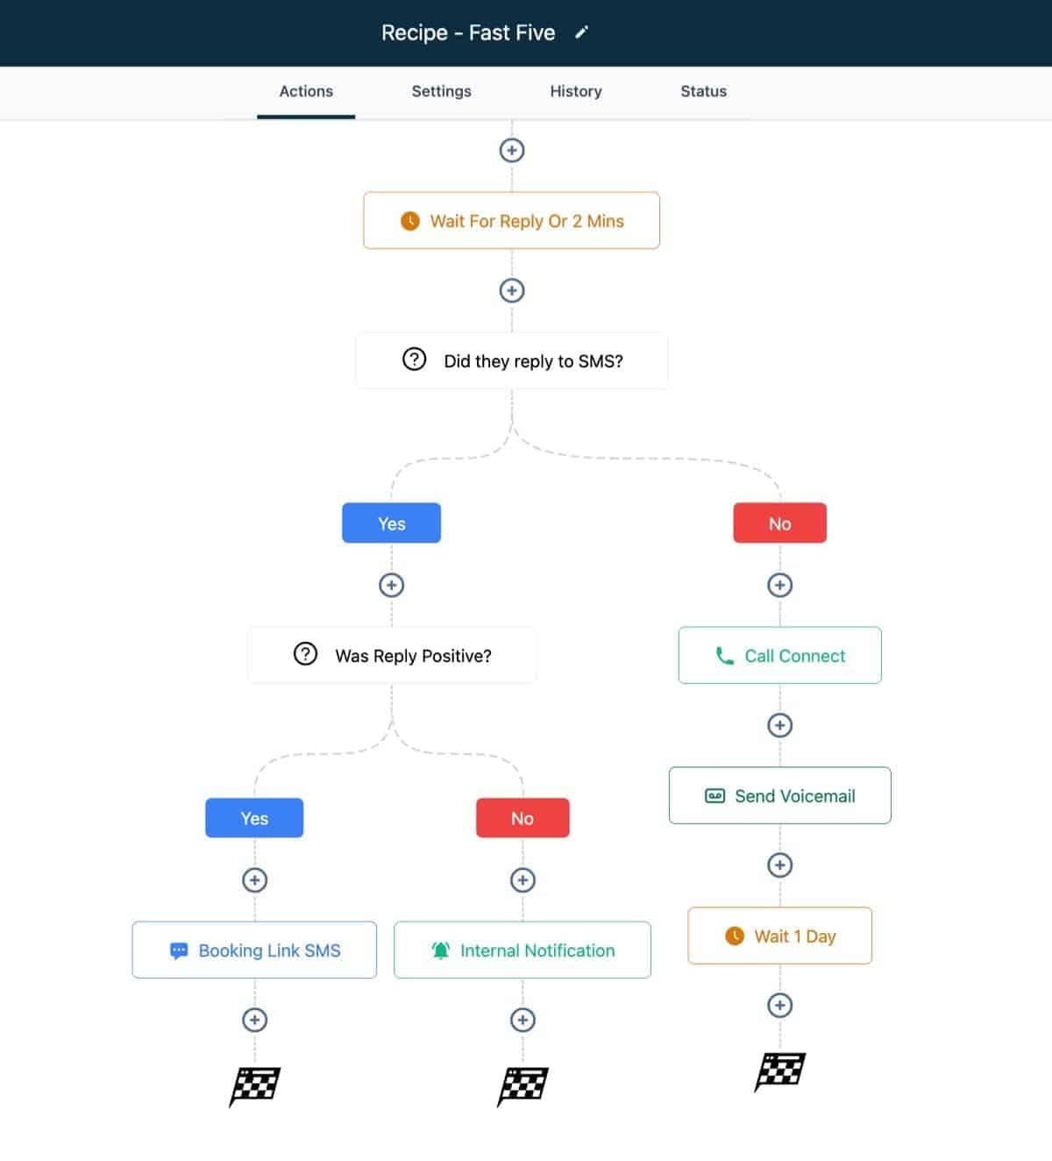The width and height of the screenshot is (1052, 1161).
Task: Click the clock icon on Wait 1 Day action
Action: pyautogui.click(x=735, y=936)
